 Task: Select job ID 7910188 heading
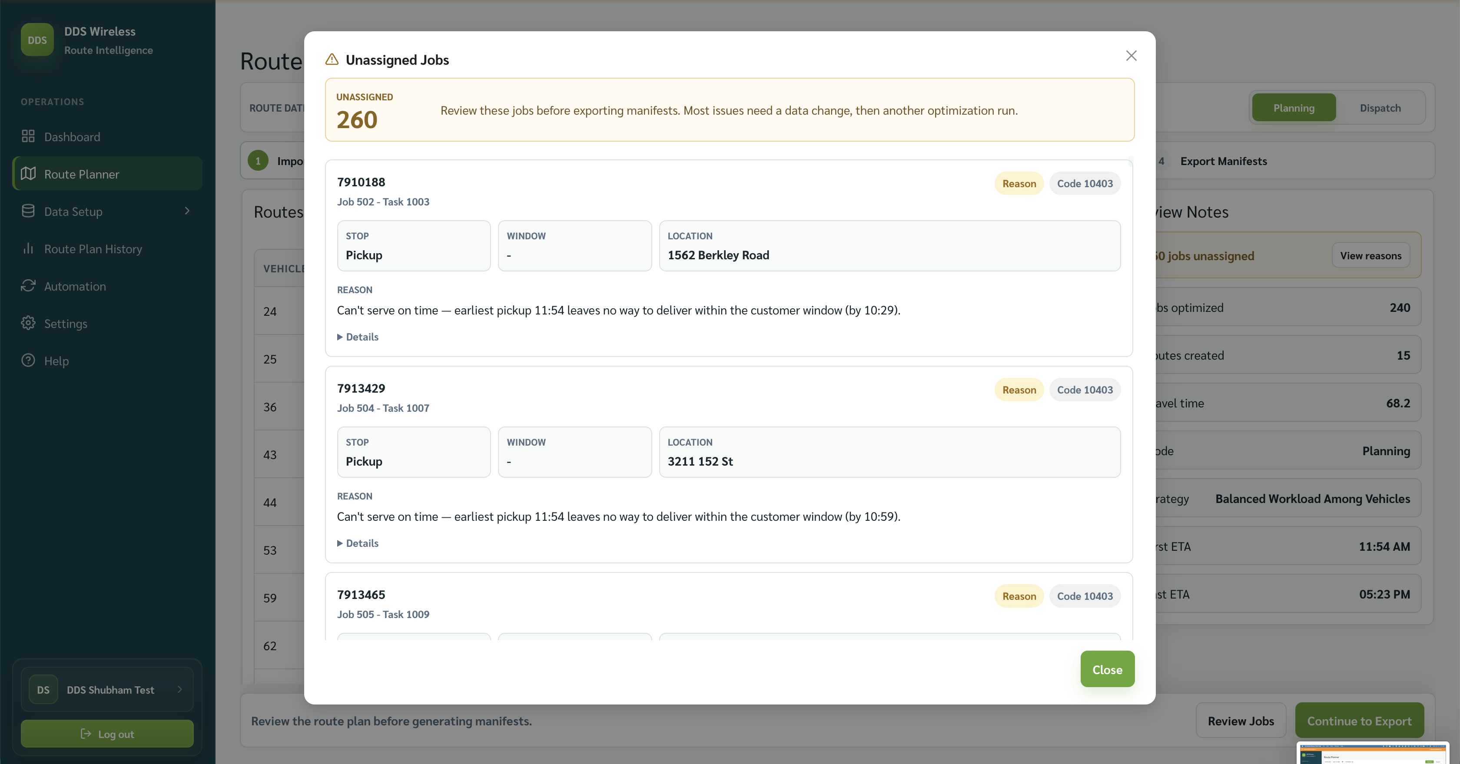point(361,182)
